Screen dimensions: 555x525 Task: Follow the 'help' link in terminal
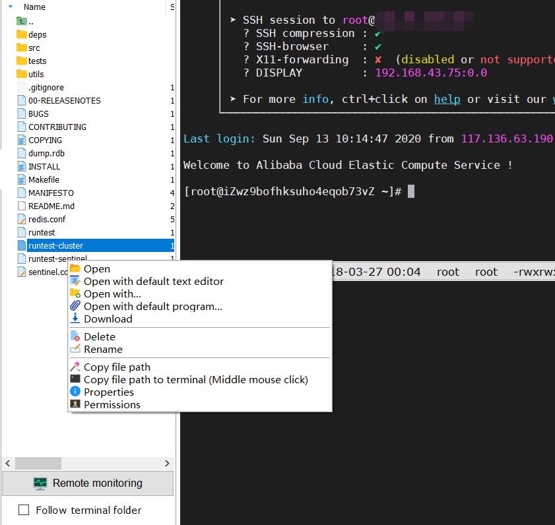coord(447,99)
